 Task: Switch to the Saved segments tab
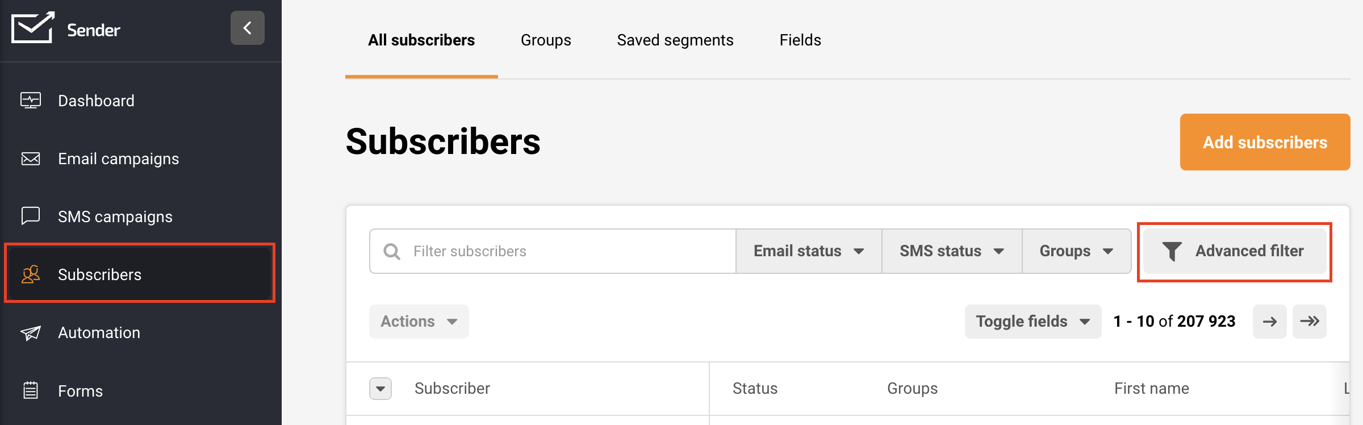[675, 40]
